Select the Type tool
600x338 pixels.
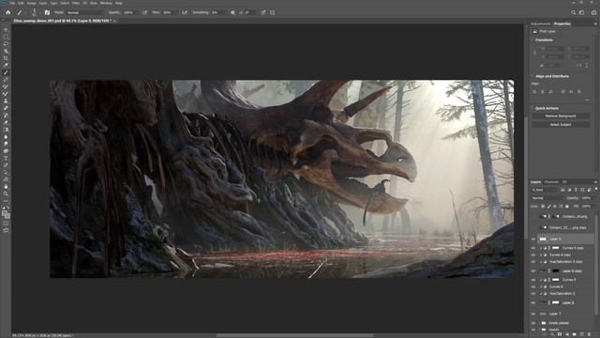pos(6,158)
